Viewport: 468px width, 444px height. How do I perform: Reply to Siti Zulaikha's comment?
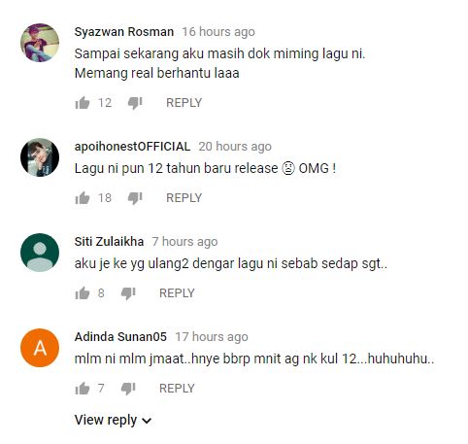(x=177, y=293)
